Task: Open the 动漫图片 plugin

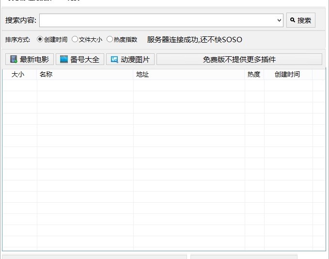Action: pos(130,59)
